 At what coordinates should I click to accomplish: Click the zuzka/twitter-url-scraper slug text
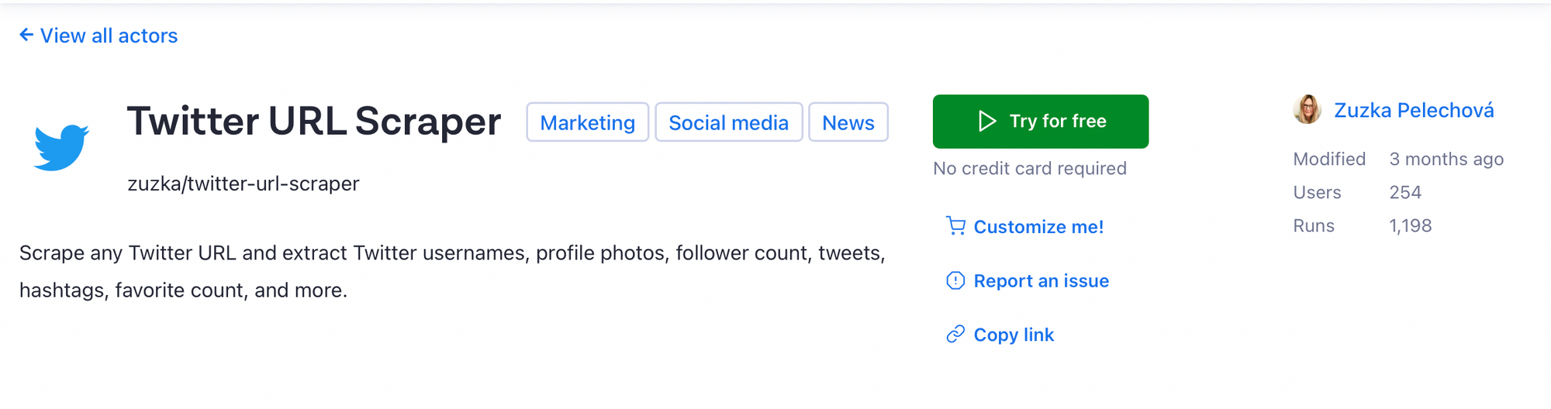point(244,184)
